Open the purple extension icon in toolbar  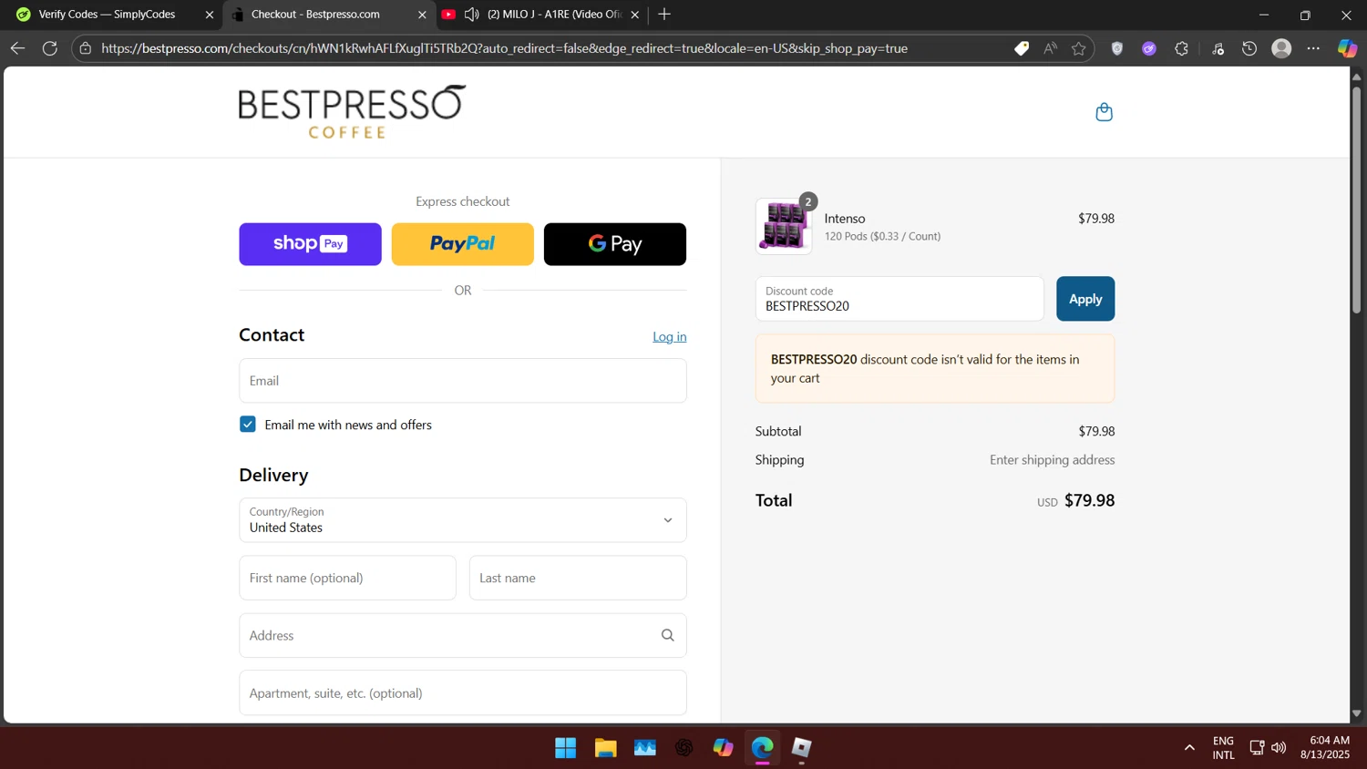coord(1149,48)
